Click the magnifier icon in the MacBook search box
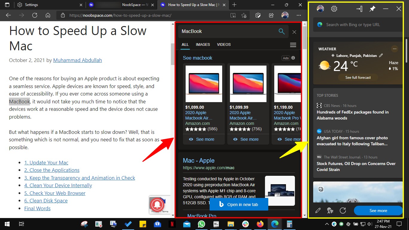The height and width of the screenshot is (230, 409). tap(281, 31)
